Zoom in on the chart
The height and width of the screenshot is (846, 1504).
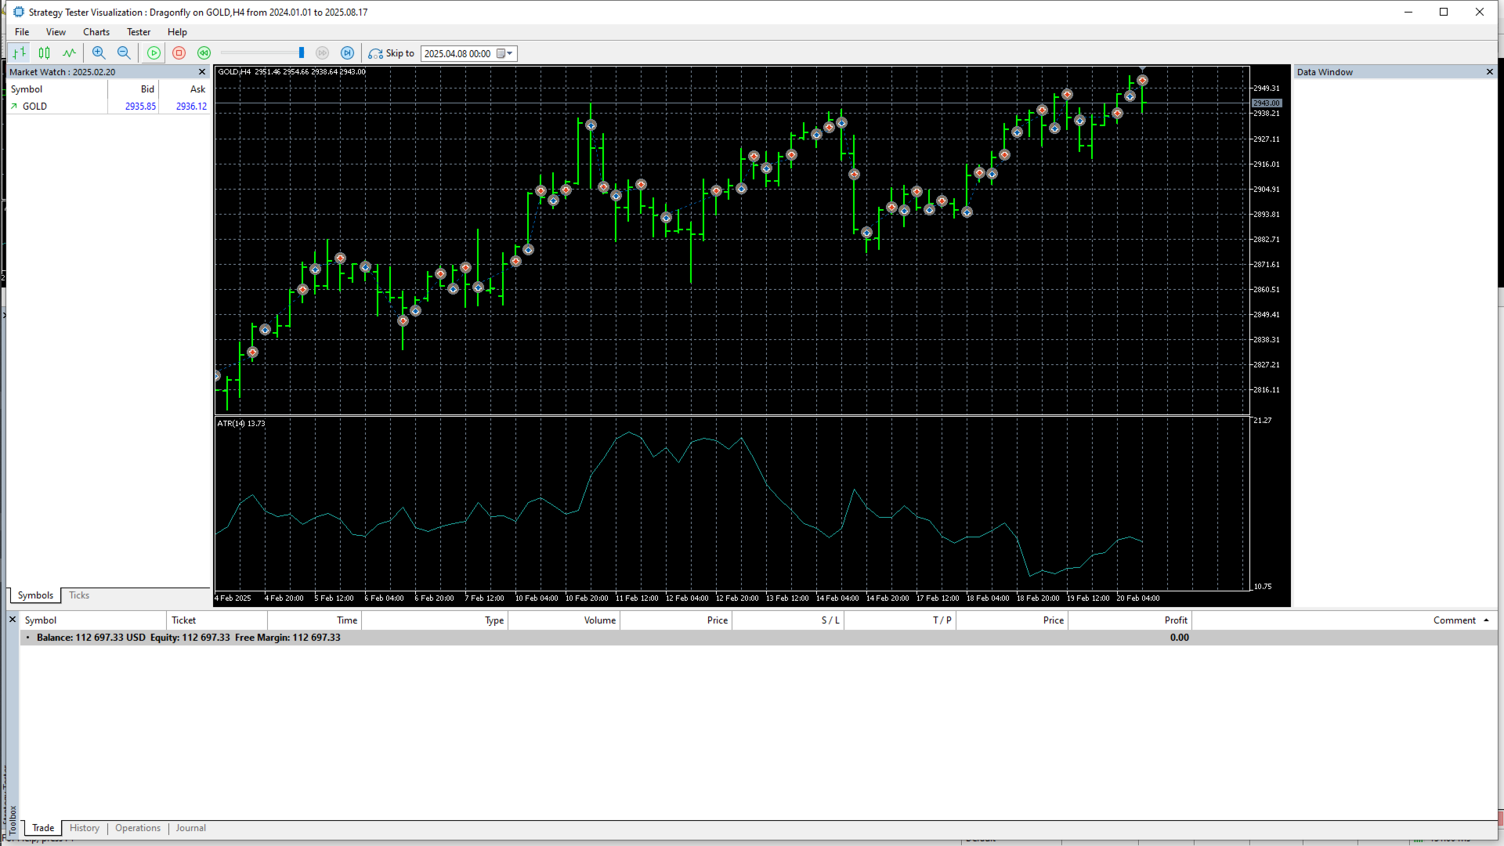[x=99, y=53]
